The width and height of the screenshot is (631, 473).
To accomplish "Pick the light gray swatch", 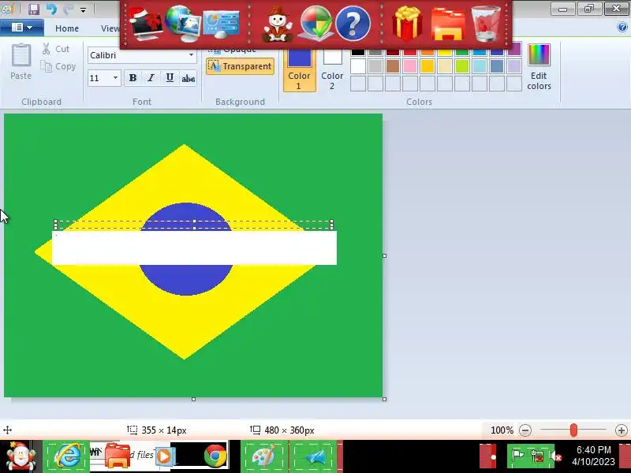I will [x=375, y=66].
